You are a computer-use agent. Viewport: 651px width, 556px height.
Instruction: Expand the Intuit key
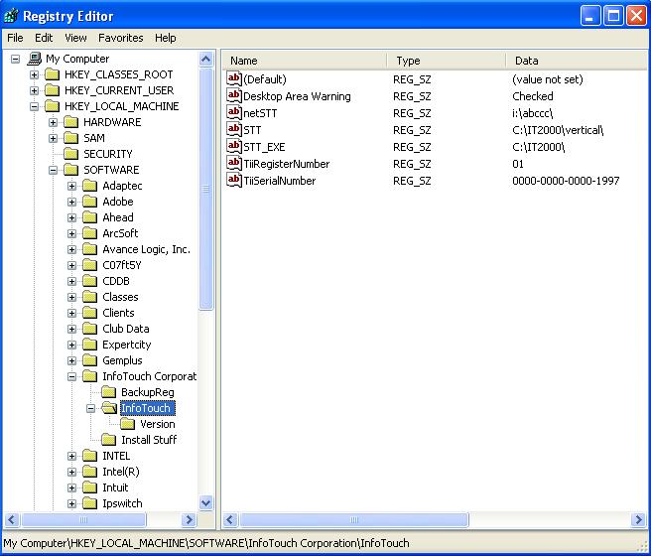pos(71,487)
